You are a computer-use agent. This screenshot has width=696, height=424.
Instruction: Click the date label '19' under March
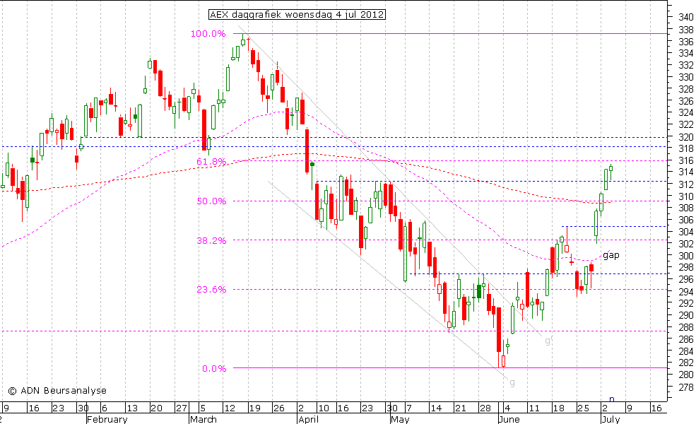[255, 408]
